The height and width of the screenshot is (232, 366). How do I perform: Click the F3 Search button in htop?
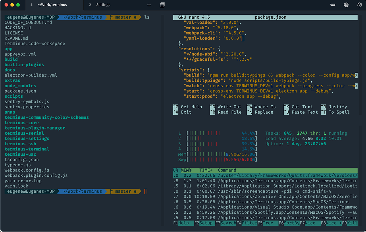[228, 223]
